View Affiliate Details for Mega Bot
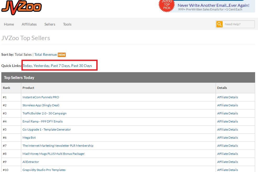 click(227, 138)
